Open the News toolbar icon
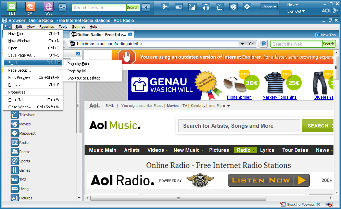Viewport: 341px width, 209px height. 179,7
